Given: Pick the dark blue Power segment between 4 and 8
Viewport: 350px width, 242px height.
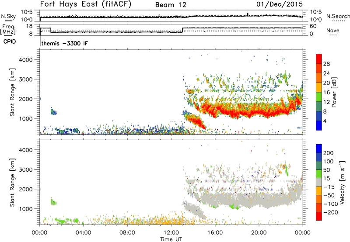Looking at the screenshot, I should click(319, 116).
